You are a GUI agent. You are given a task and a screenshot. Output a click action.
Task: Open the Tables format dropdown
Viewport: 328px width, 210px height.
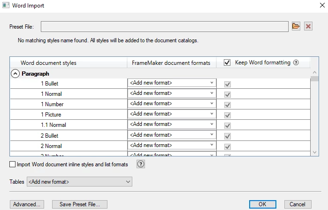point(79,182)
